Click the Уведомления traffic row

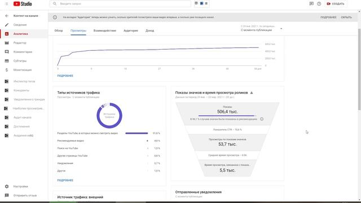coord(108,163)
